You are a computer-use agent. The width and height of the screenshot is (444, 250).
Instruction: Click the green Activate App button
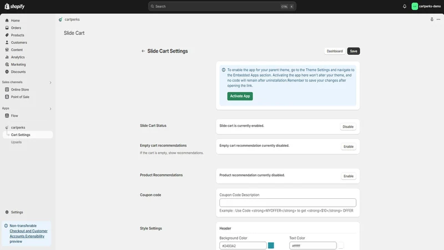click(240, 96)
